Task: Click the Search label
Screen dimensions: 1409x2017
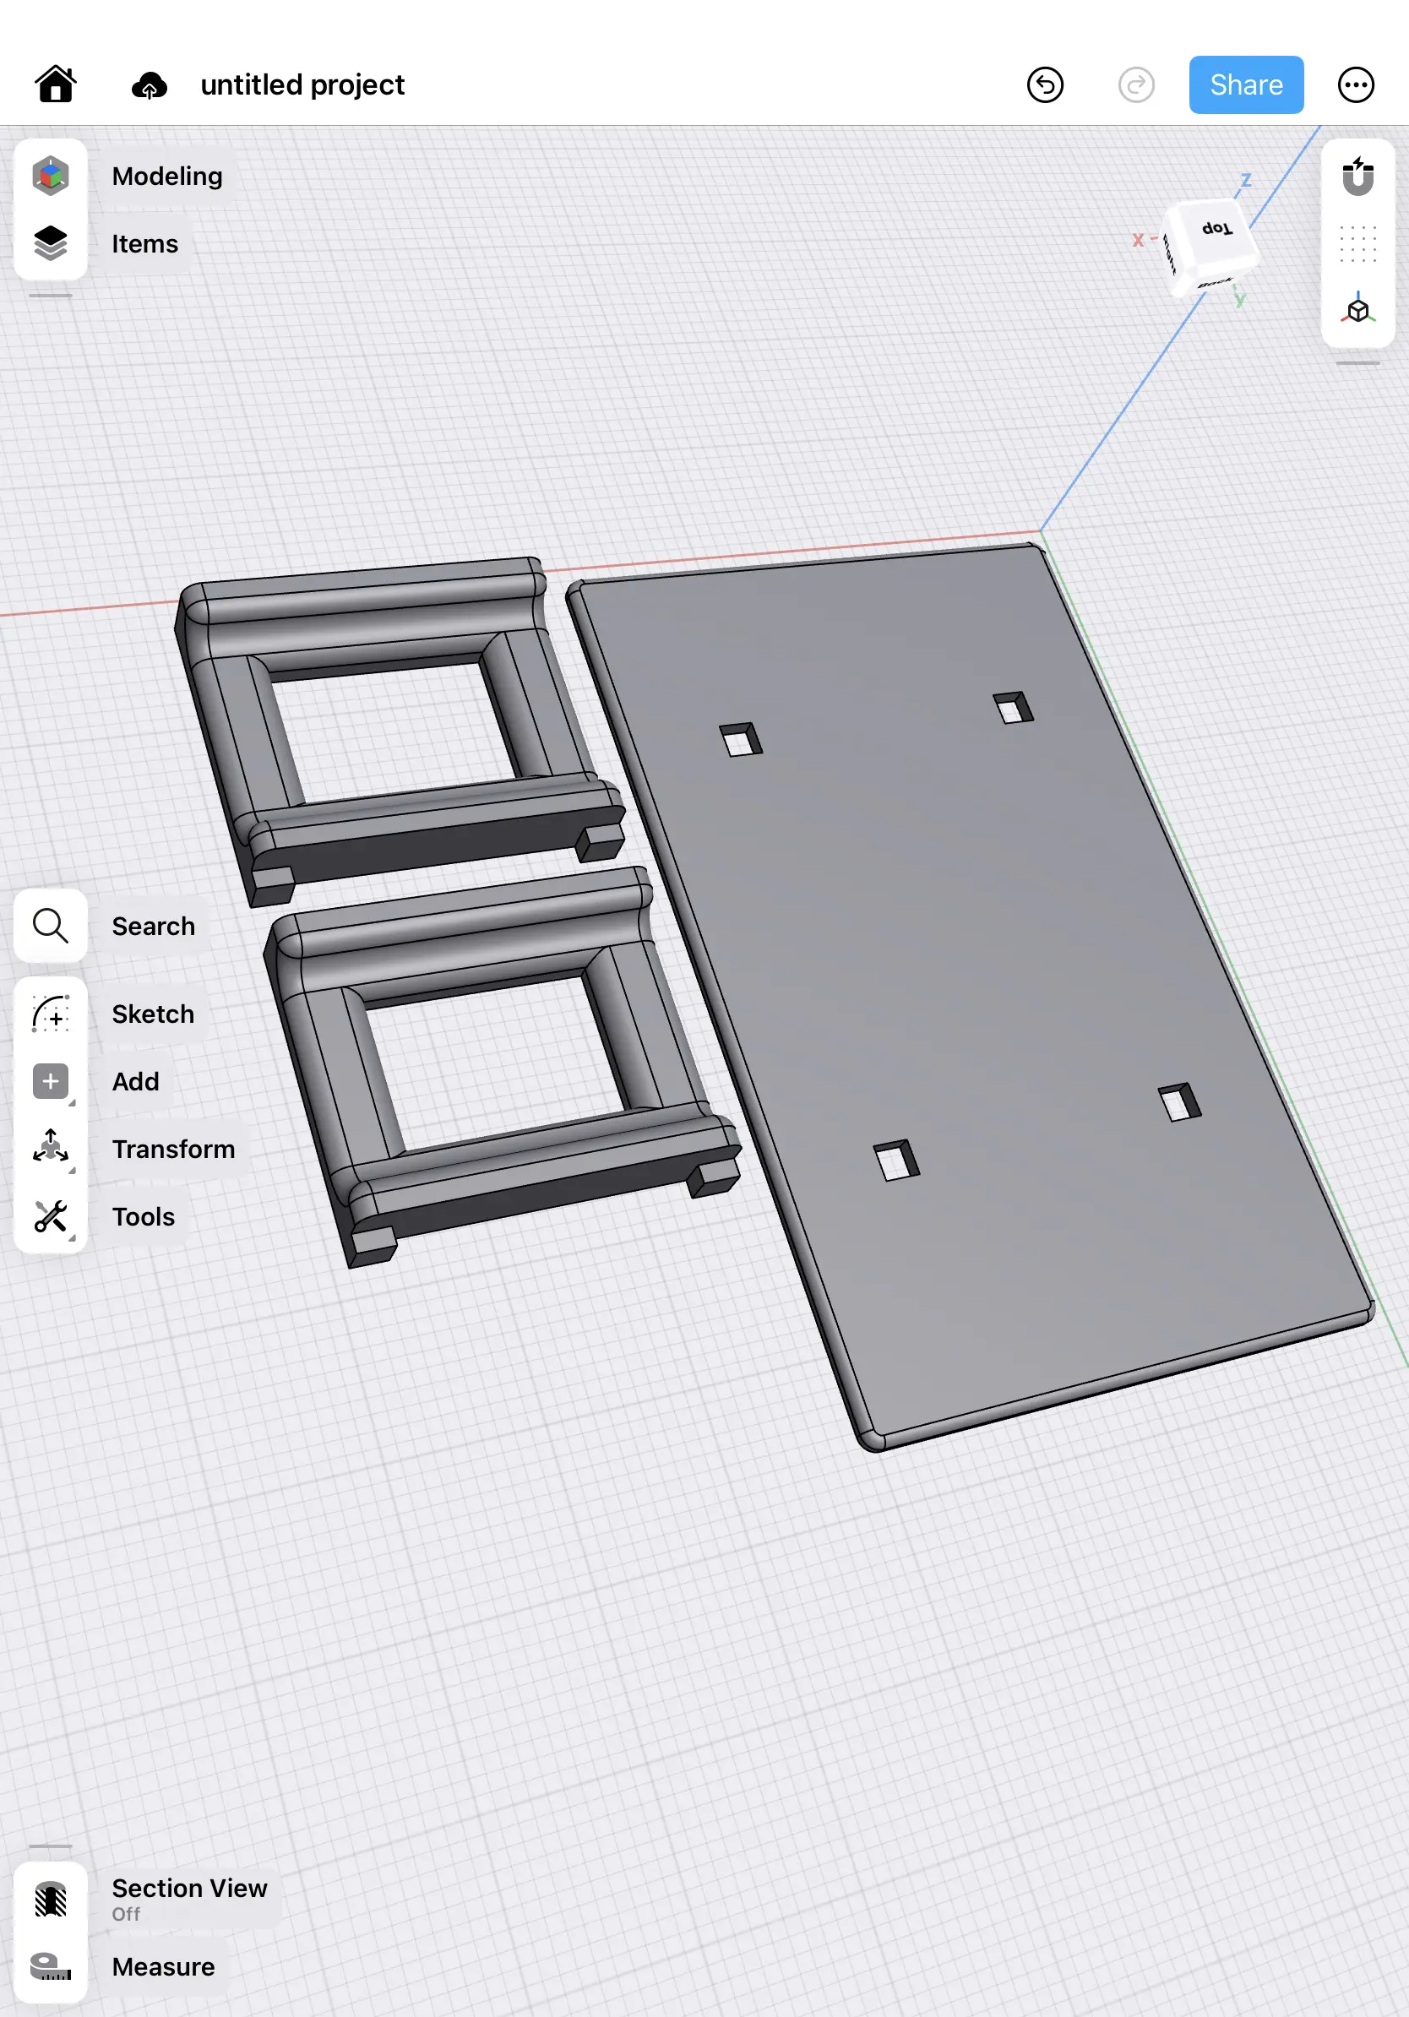Action: coord(153,926)
